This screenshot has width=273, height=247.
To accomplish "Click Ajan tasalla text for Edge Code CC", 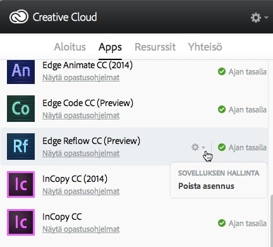I will click(x=248, y=110).
